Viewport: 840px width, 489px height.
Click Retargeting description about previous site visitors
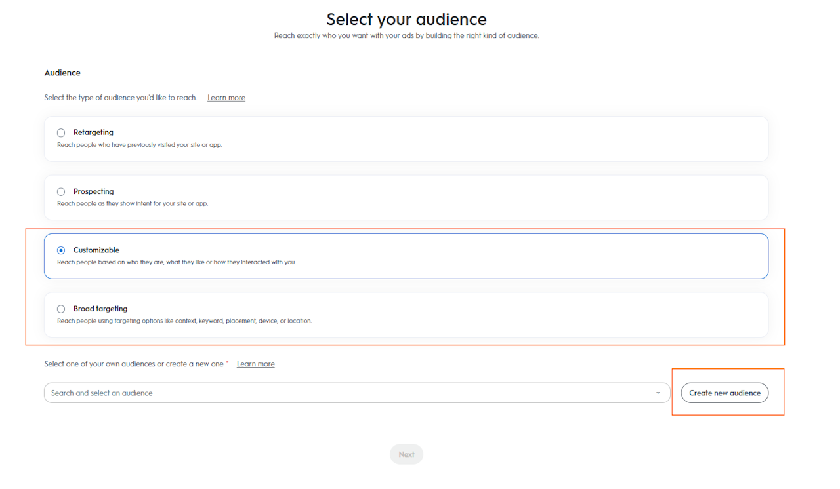(x=139, y=145)
